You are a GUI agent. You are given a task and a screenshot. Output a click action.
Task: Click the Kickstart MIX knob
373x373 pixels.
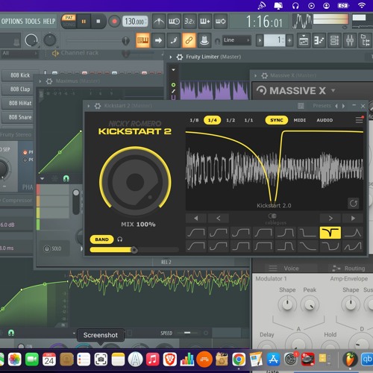point(135,181)
